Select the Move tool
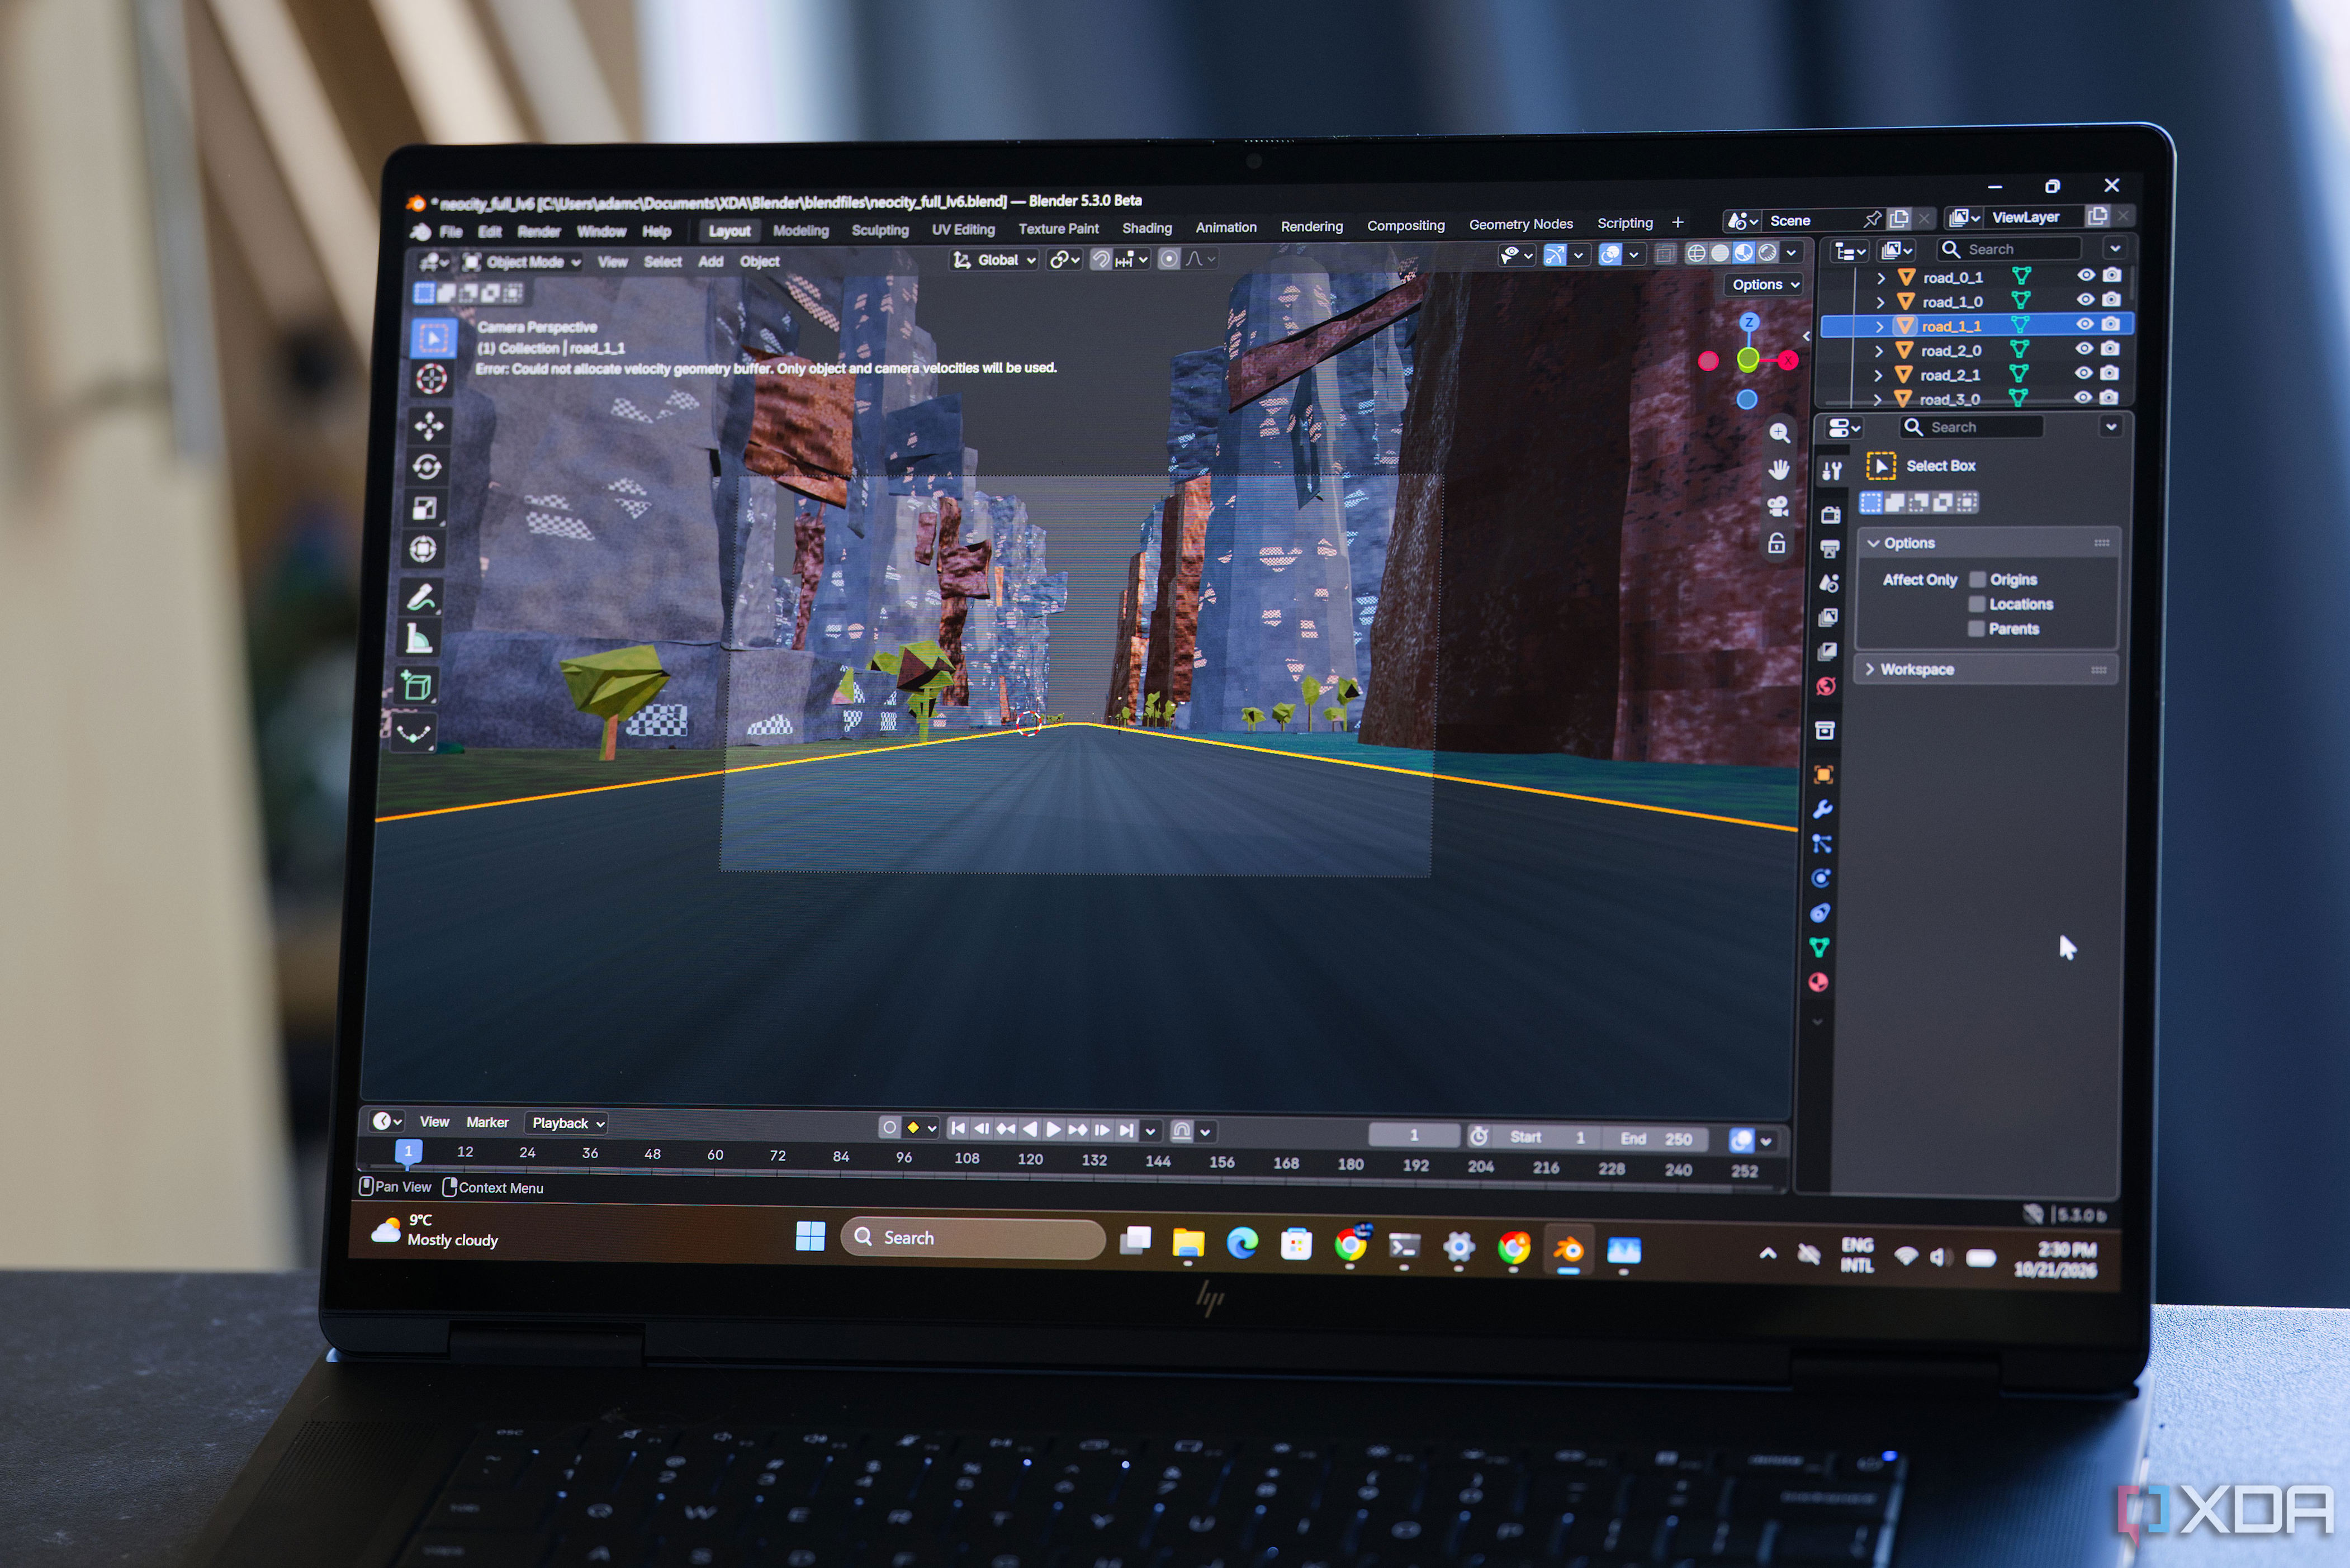 click(x=429, y=426)
